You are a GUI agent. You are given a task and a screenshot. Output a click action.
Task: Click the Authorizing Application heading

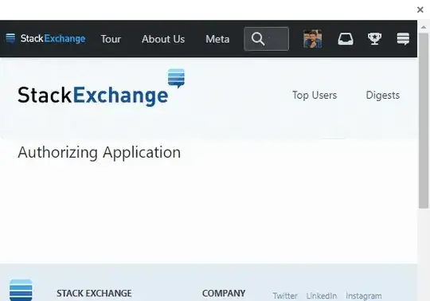100,152
